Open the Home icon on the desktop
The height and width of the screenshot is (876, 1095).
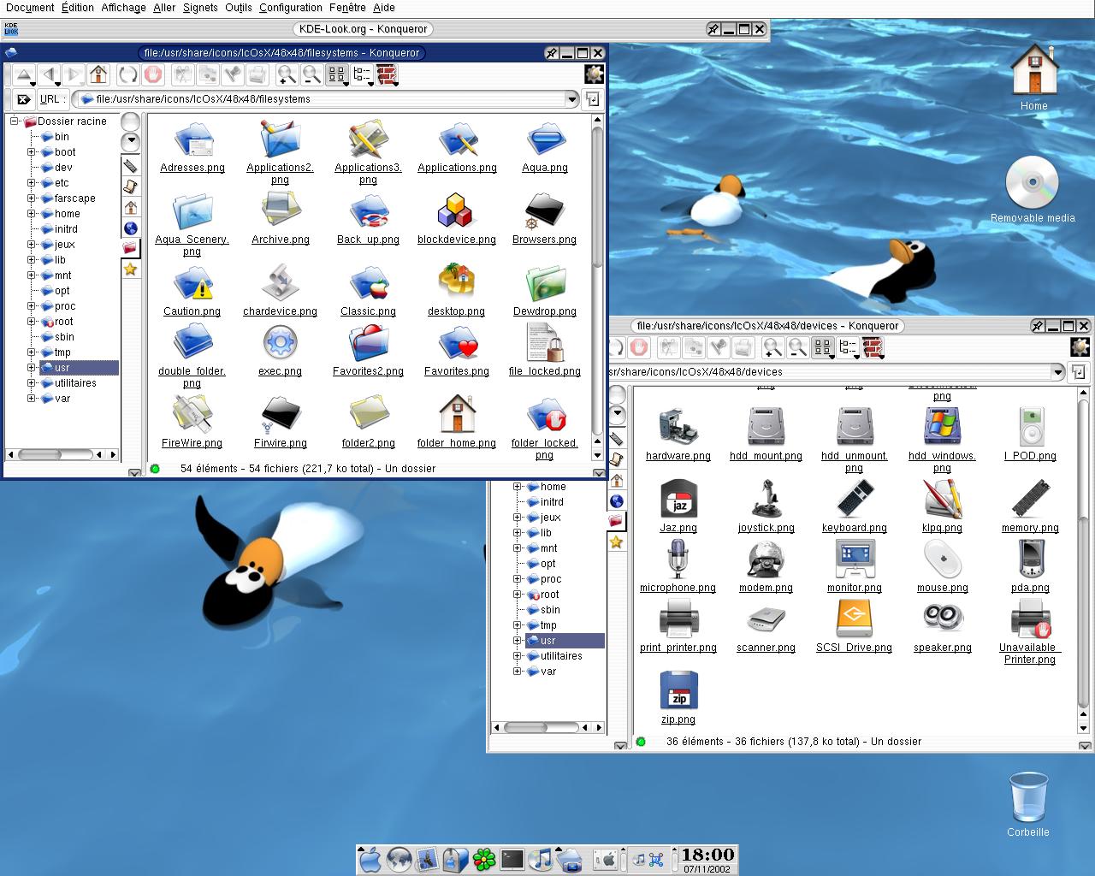1034,77
